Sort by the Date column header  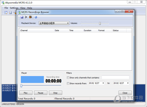(x=61, y=30)
